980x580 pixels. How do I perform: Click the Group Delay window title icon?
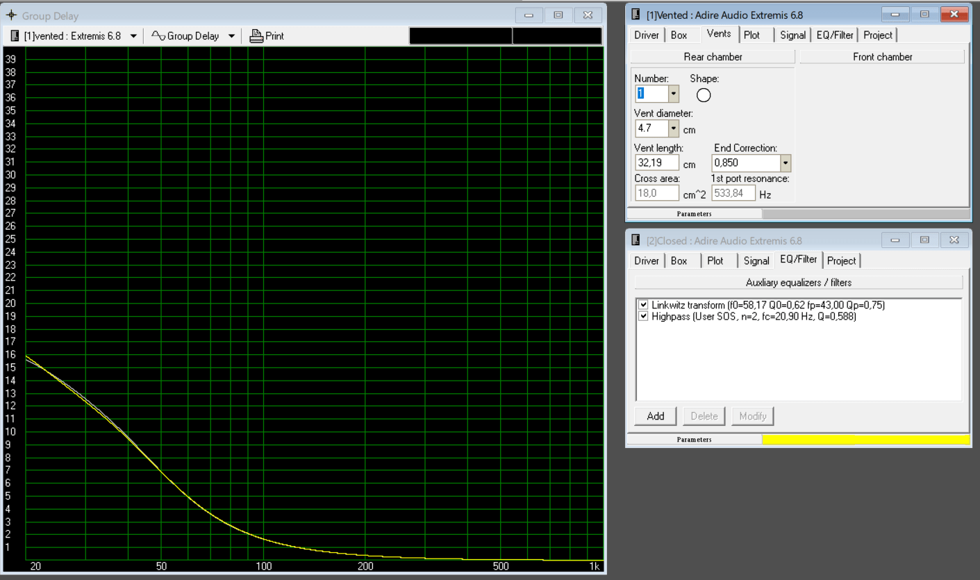coord(11,15)
